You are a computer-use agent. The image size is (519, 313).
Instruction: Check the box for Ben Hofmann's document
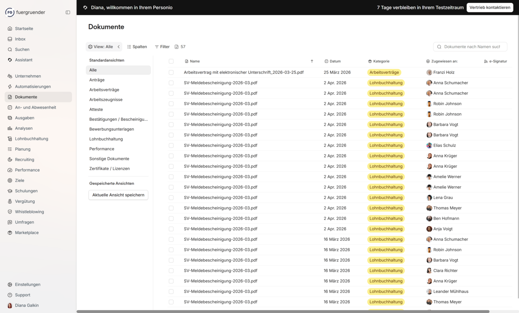[171, 218]
